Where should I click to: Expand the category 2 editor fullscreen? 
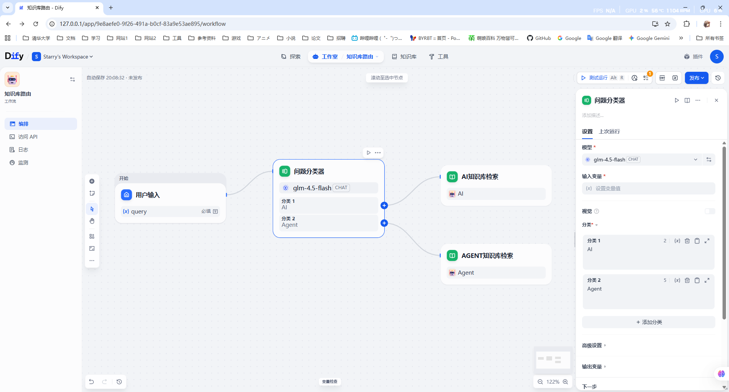click(x=707, y=280)
